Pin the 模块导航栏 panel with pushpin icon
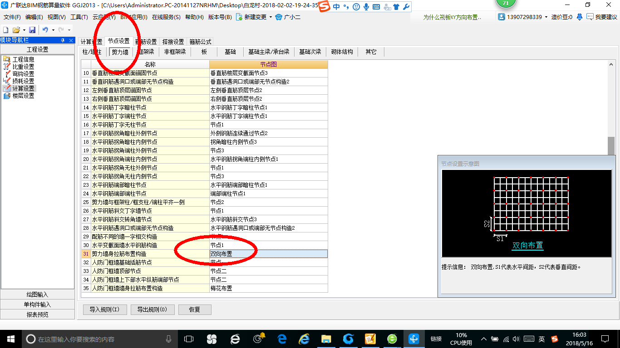The height and width of the screenshot is (348, 620). click(63, 40)
